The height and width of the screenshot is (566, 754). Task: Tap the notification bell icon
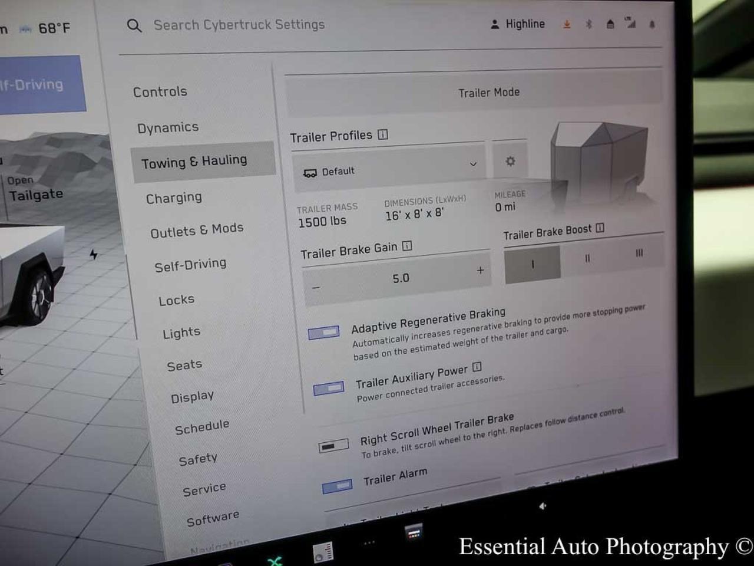(x=652, y=24)
